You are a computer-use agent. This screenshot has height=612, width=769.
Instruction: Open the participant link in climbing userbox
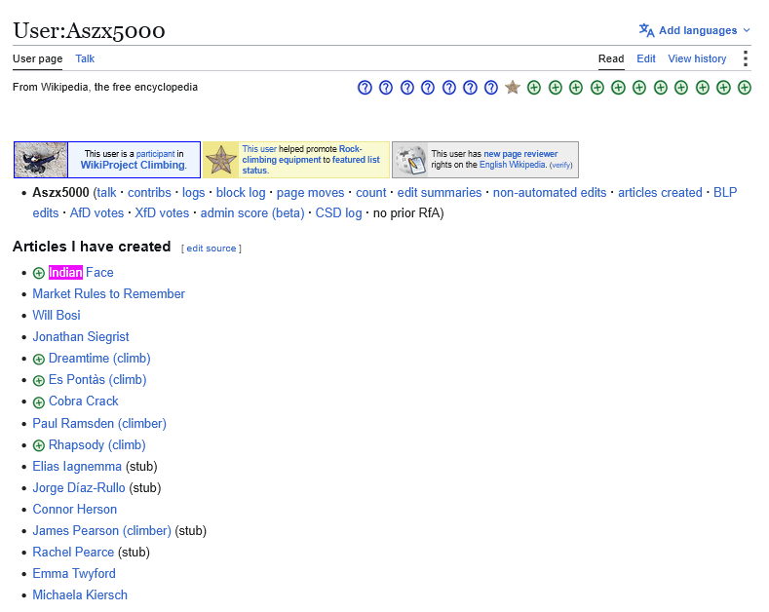(x=156, y=154)
